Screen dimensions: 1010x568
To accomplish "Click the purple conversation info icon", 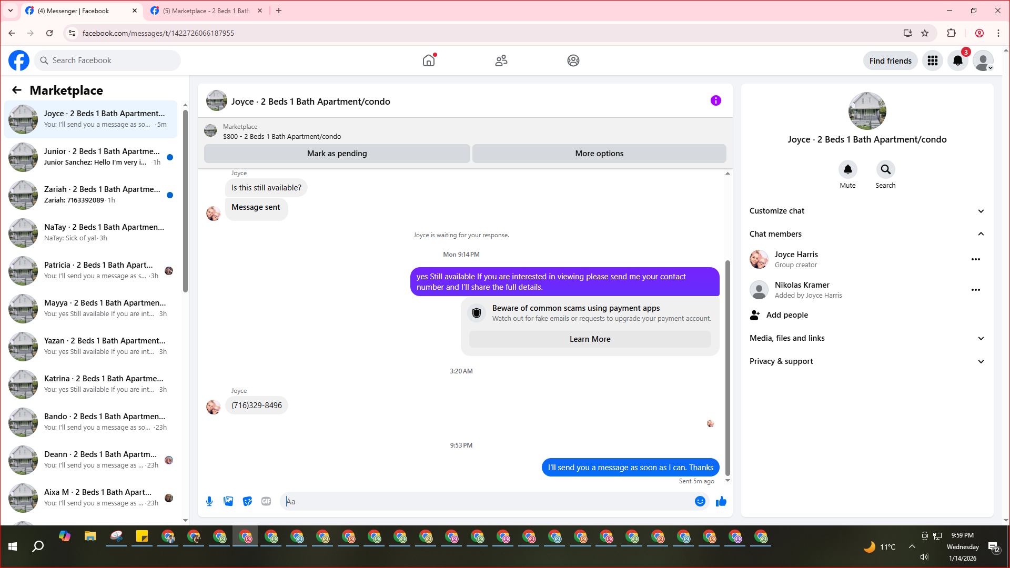I will [715, 100].
